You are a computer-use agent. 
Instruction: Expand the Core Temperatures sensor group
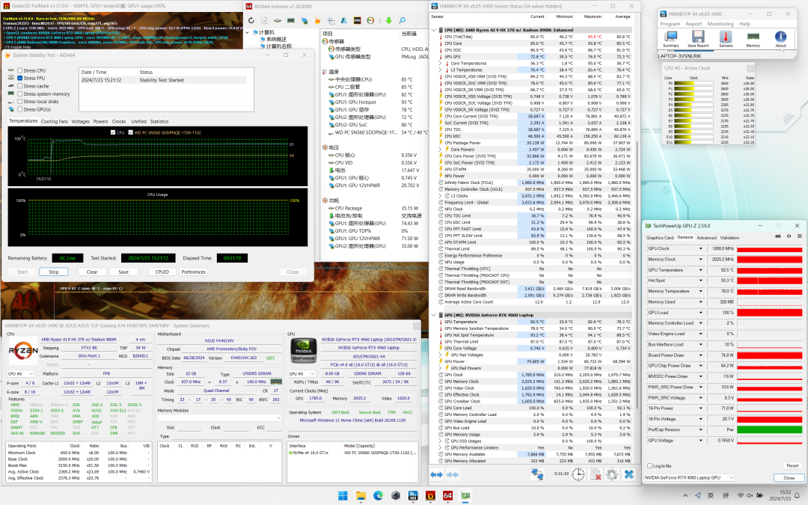[x=441, y=64]
